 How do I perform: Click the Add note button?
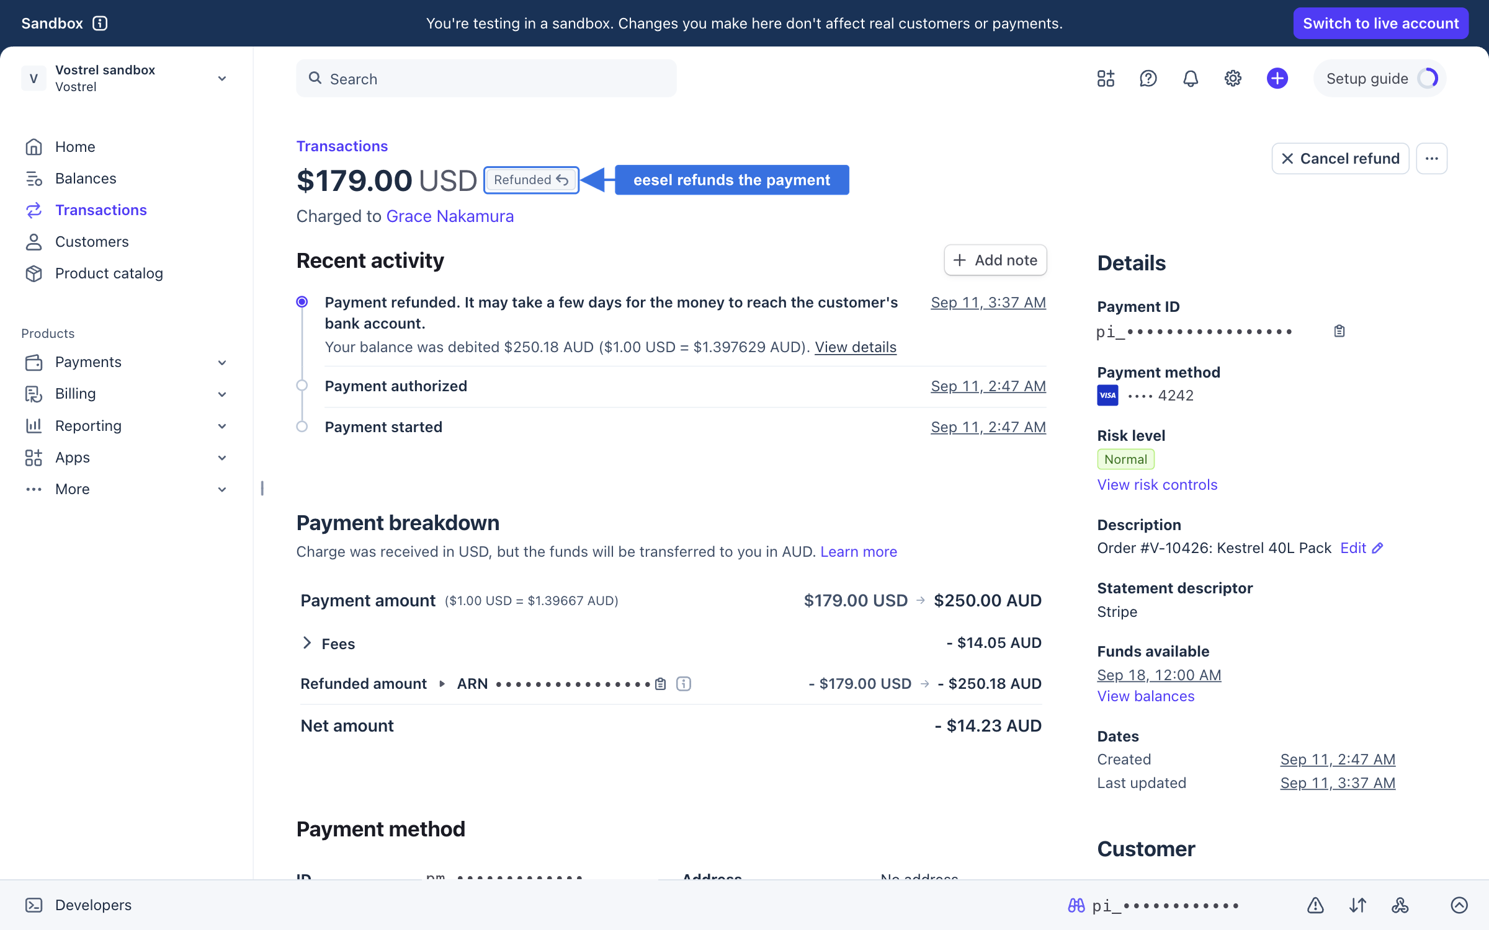click(995, 260)
